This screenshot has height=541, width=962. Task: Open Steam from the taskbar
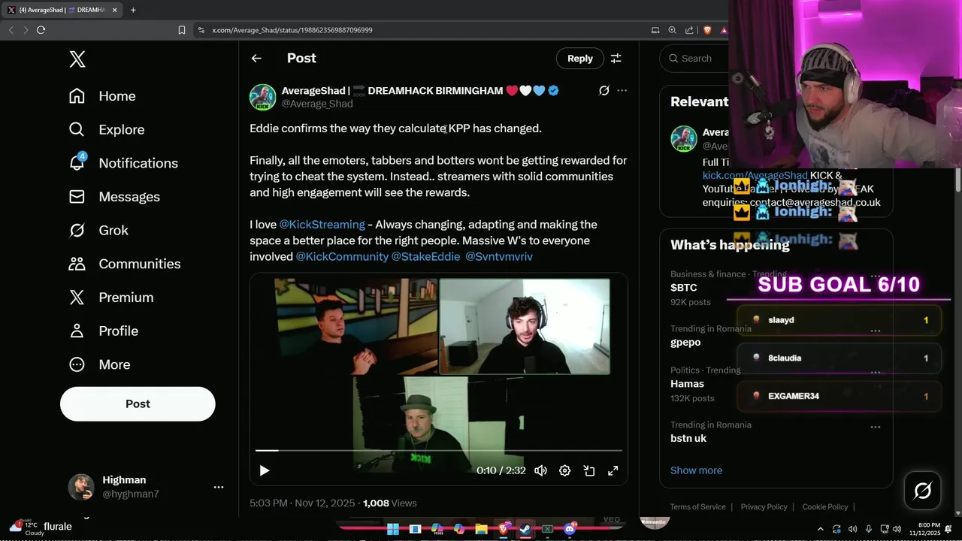pos(525,529)
